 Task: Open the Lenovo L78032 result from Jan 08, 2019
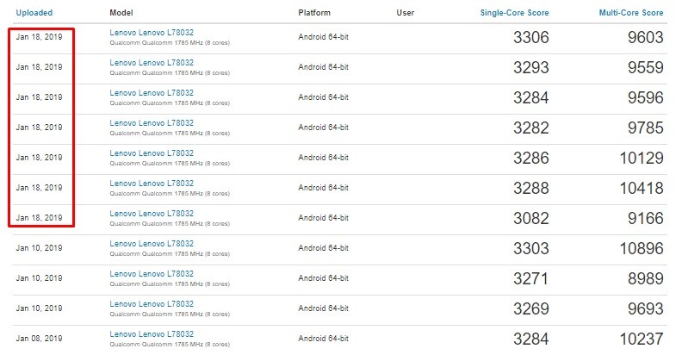click(152, 334)
